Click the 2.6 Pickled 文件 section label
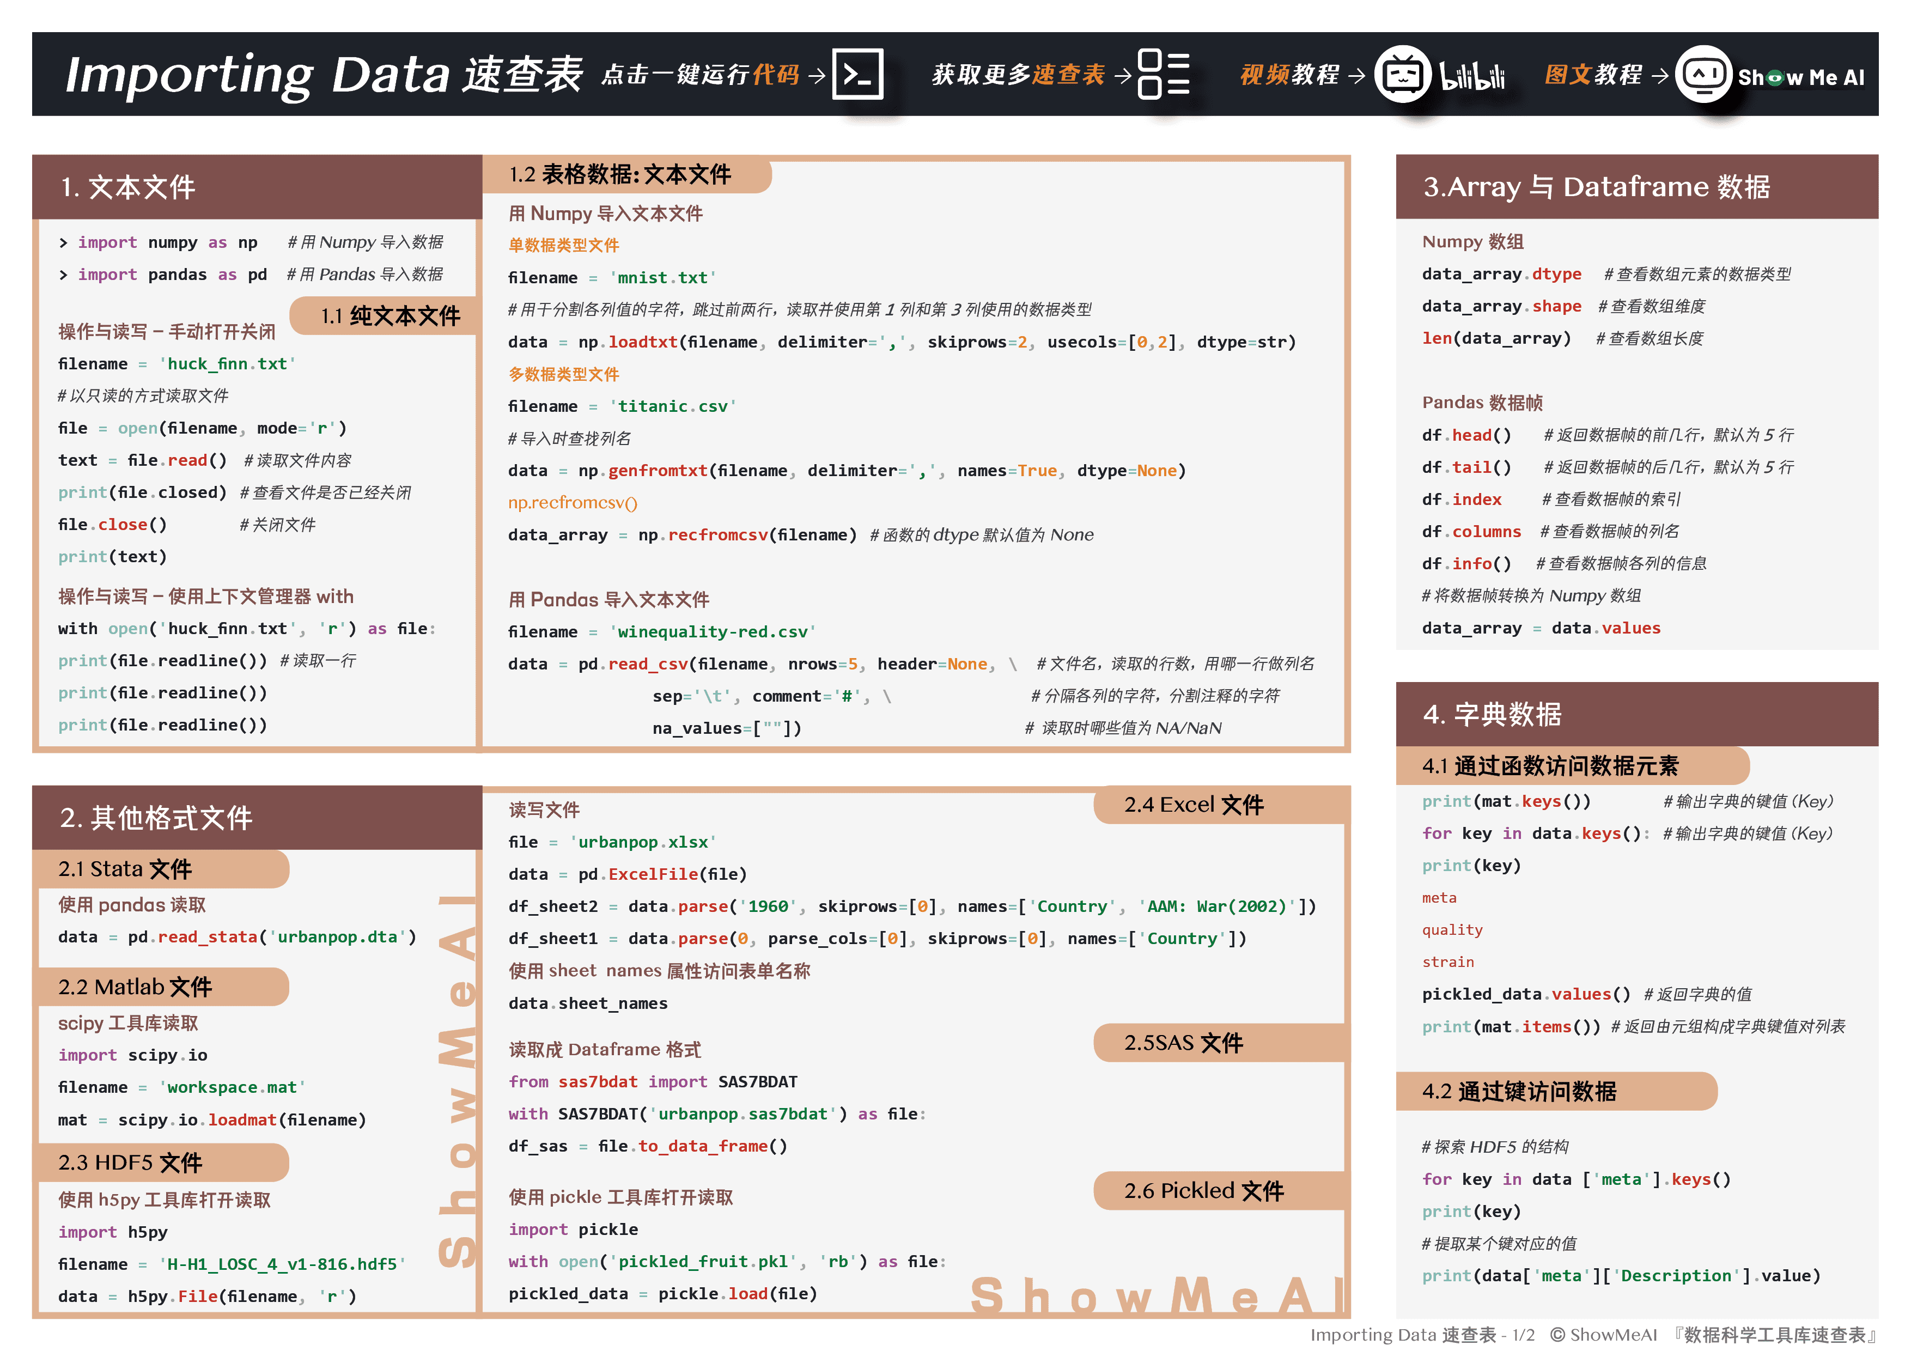The width and height of the screenshot is (1911, 1351). click(x=1203, y=1190)
